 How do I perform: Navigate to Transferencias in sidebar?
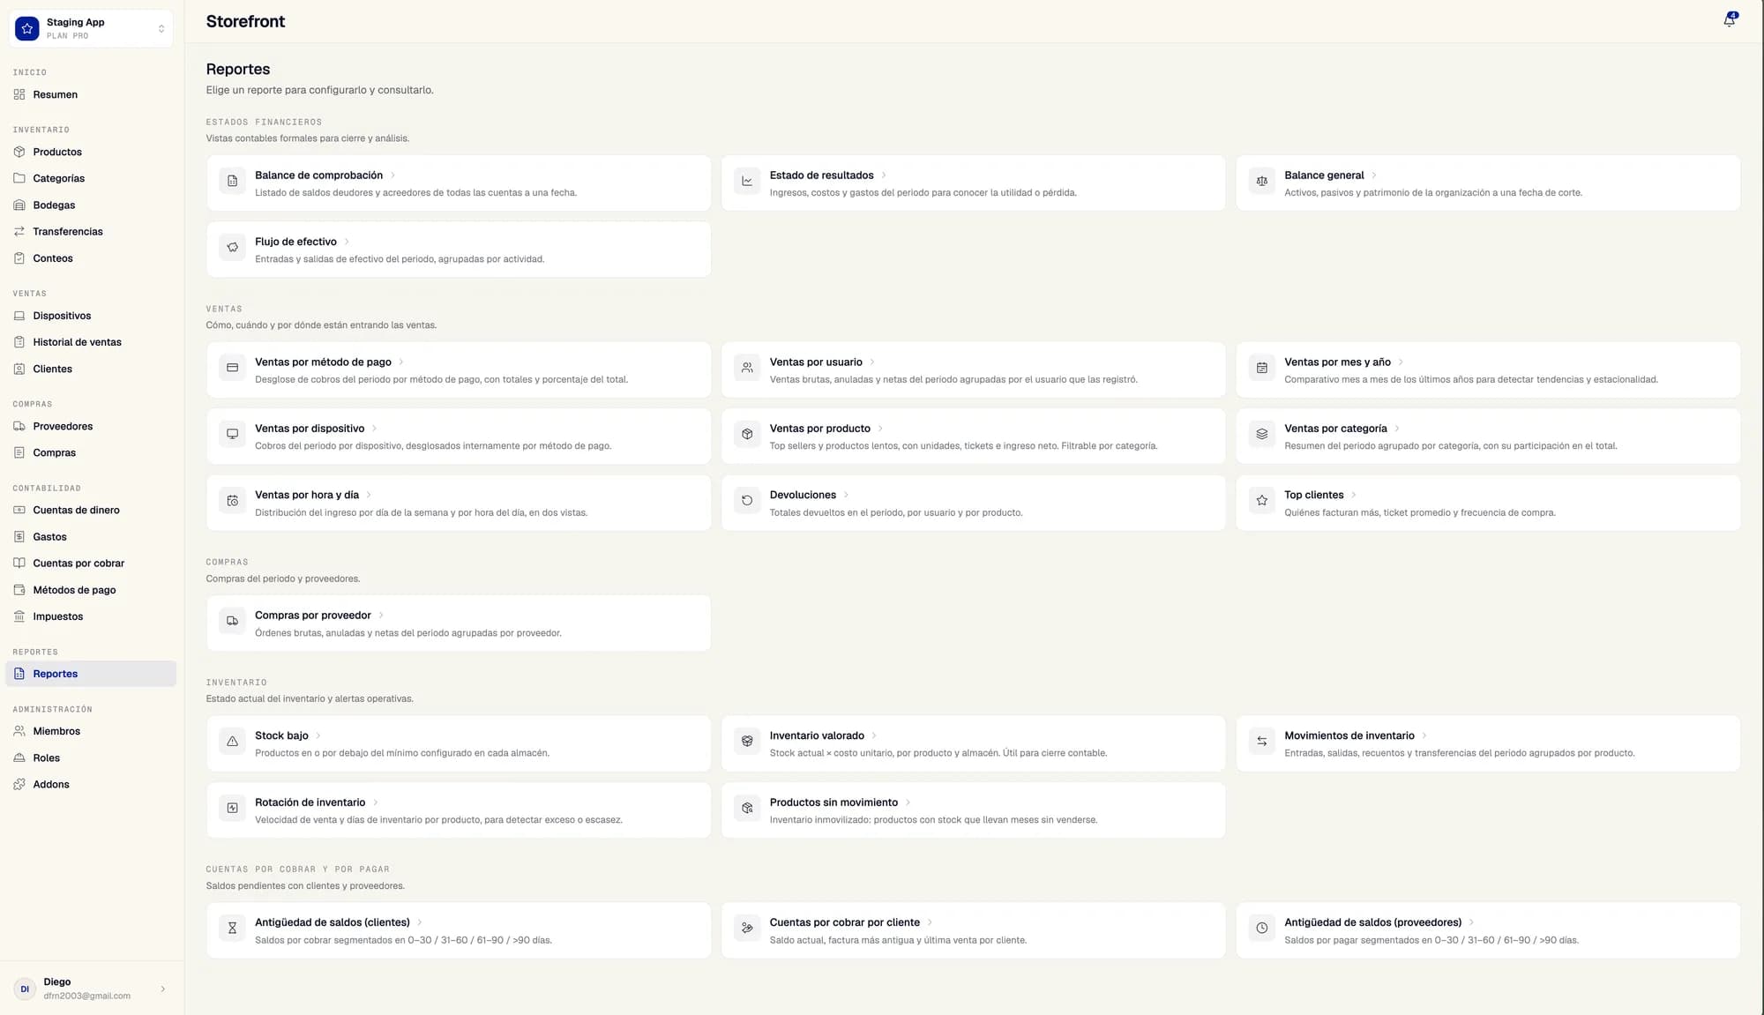coord(91,231)
